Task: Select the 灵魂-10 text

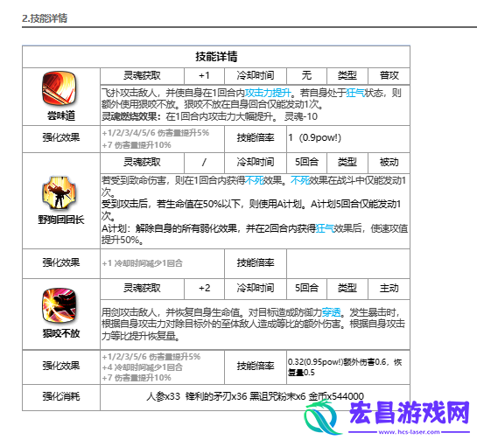Action: pos(301,116)
